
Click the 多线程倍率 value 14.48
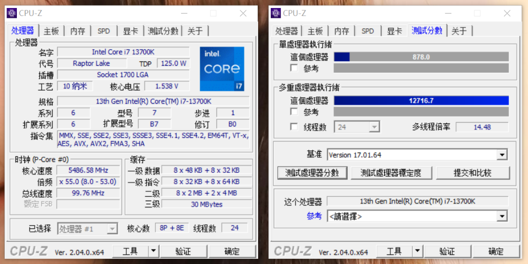(x=482, y=127)
